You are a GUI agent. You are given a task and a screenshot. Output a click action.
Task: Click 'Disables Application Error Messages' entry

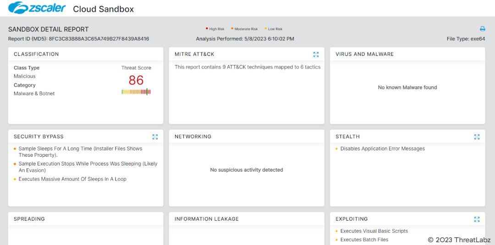pyautogui.click(x=382, y=149)
